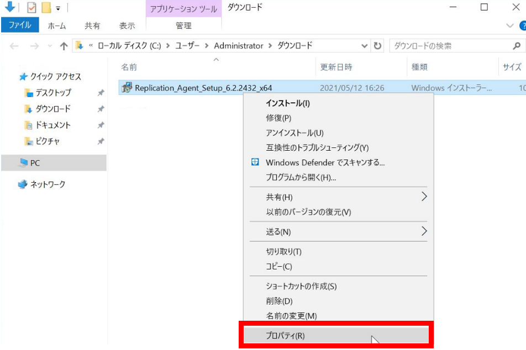
Task: Open the quick access toolbar customize dropdown
Action: (58, 8)
